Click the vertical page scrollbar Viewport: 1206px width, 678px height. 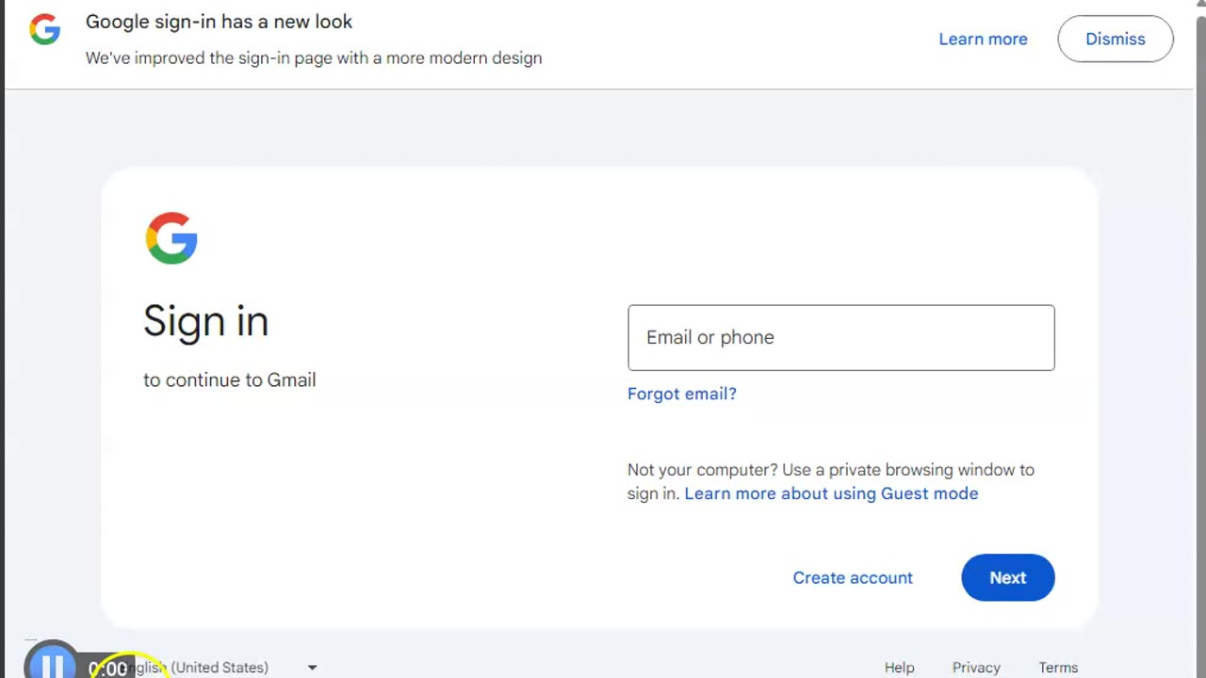[1199, 339]
